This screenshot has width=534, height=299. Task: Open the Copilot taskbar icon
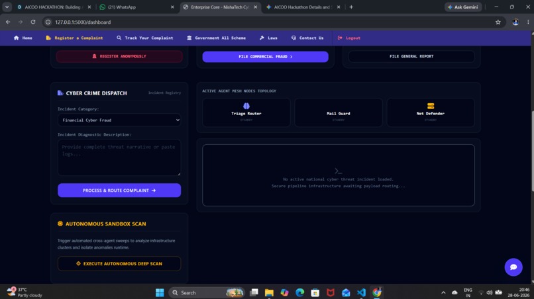tap(284, 292)
